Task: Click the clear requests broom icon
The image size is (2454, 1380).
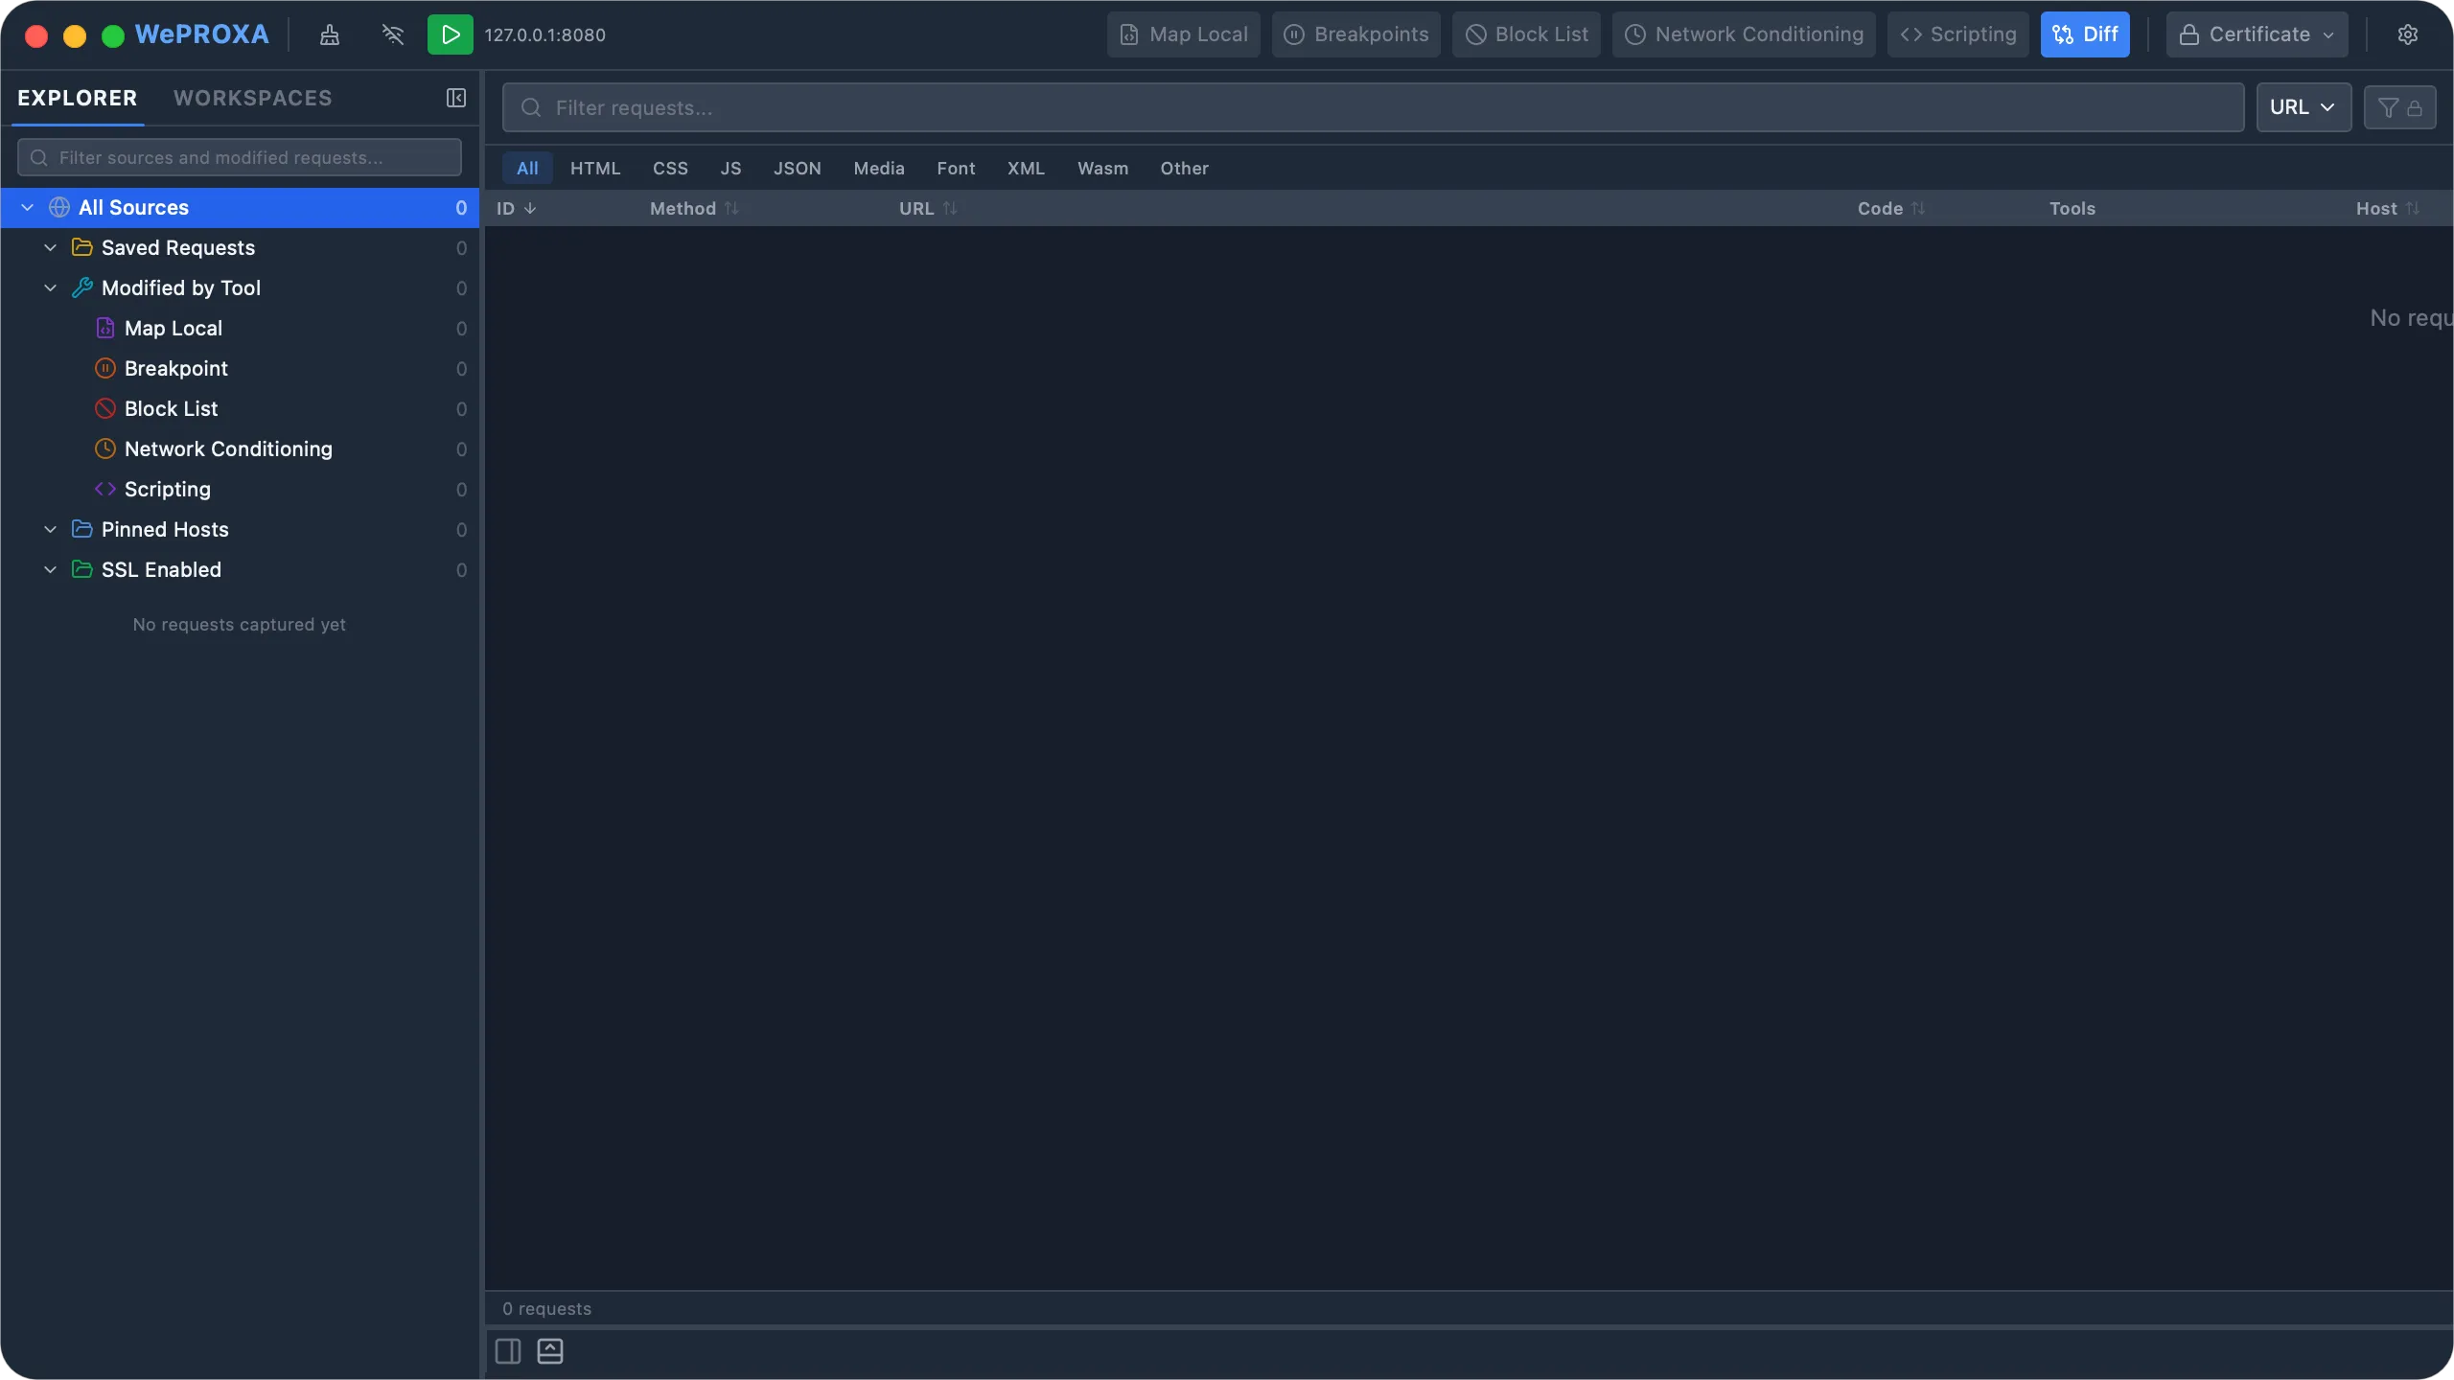Action: coord(330,34)
